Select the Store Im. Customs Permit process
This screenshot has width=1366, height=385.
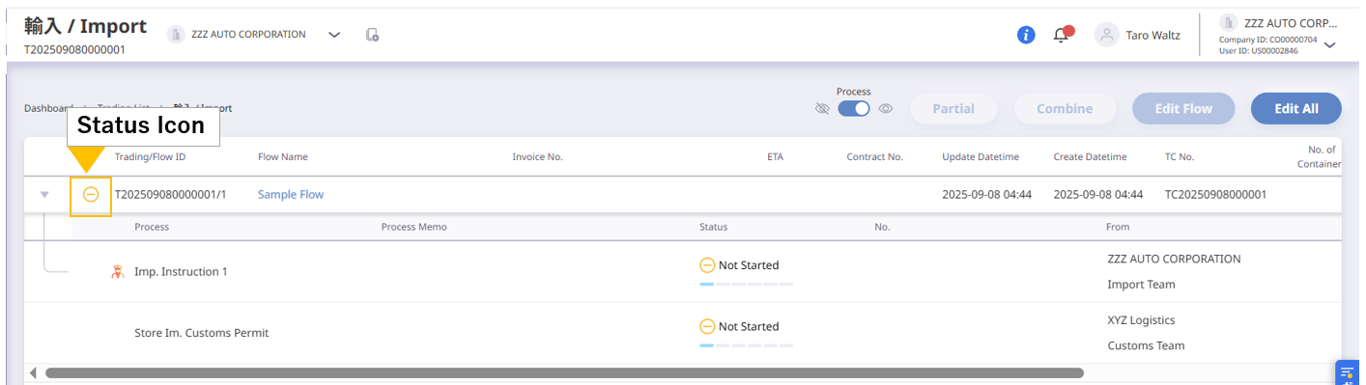pos(201,333)
